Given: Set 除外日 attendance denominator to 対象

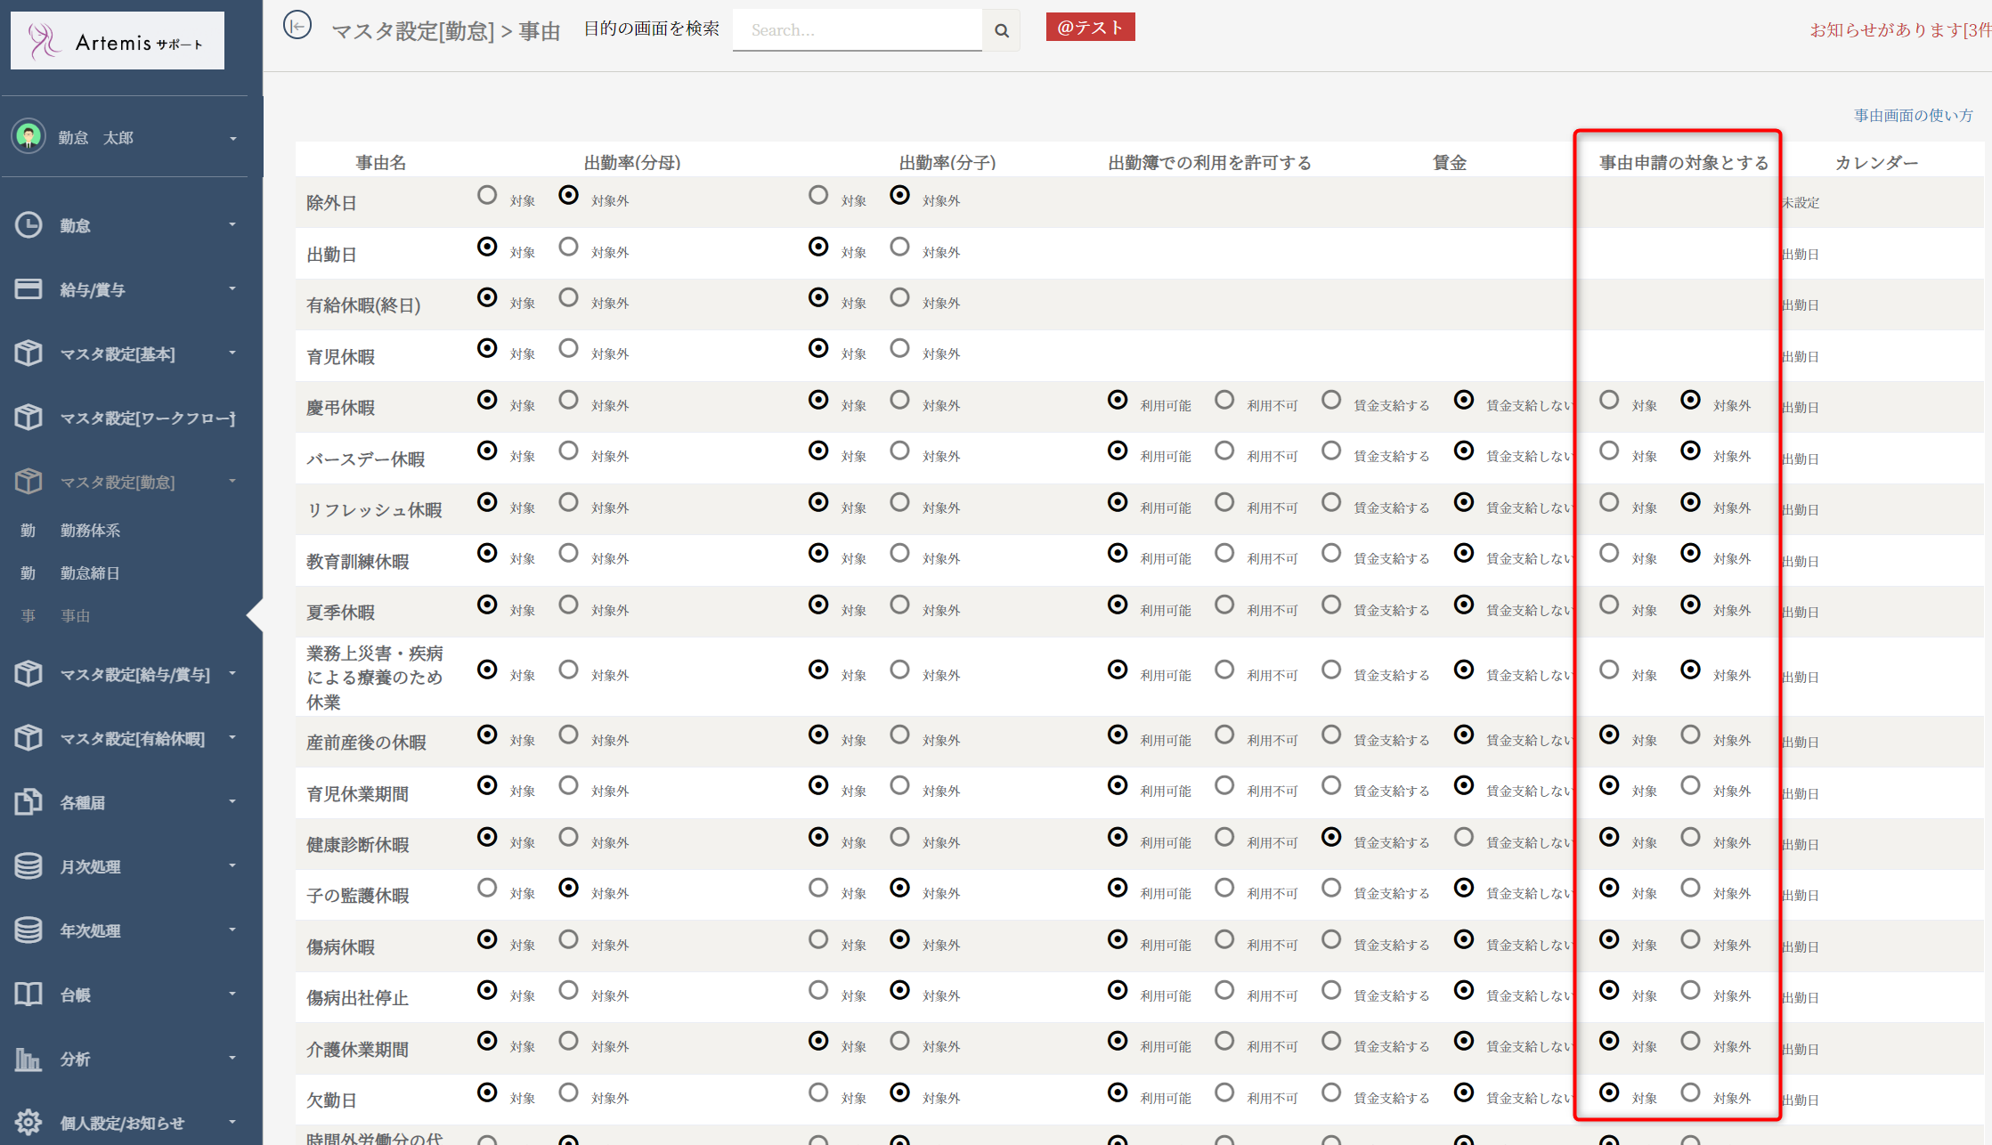Looking at the screenshot, I should (x=487, y=195).
